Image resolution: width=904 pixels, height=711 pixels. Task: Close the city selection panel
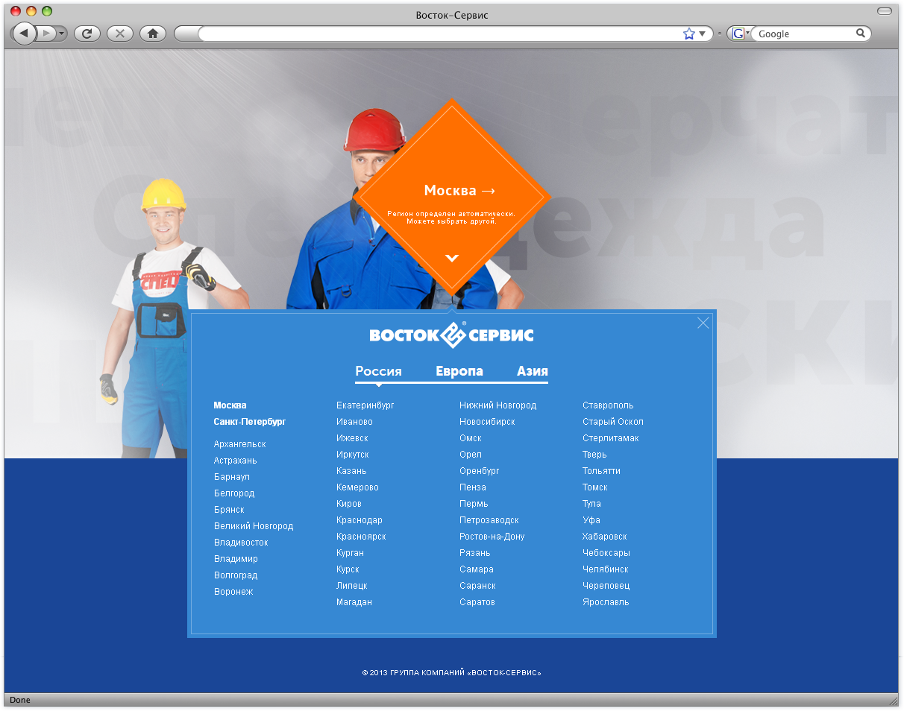pos(703,323)
